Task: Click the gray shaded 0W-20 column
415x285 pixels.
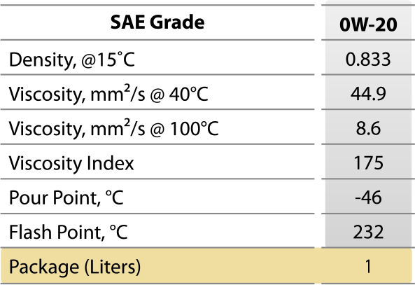Action: coord(368,125)
